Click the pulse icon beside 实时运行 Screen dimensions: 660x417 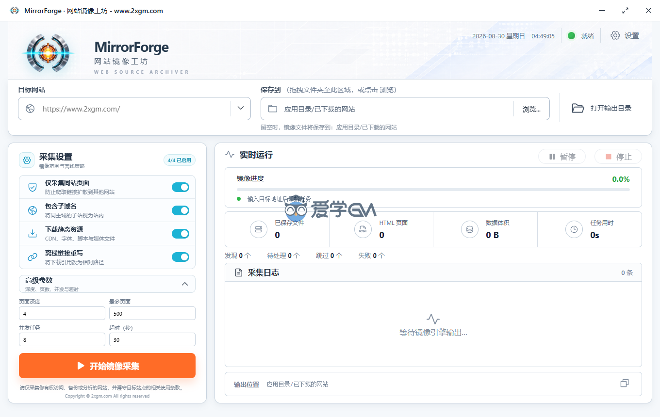click(x=230, y=155)
